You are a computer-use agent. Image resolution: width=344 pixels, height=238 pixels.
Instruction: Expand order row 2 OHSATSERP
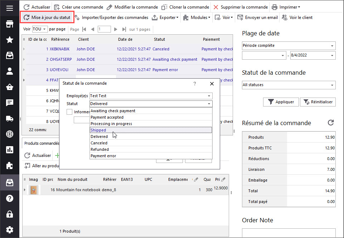24,59
